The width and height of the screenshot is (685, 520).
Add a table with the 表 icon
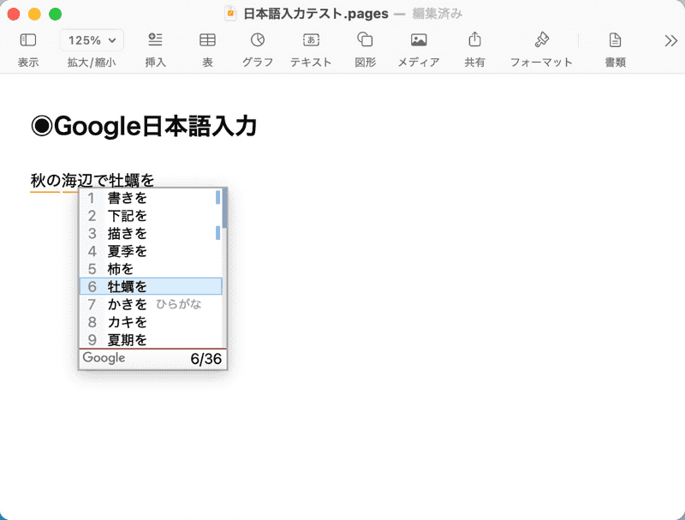click(207, 40)
